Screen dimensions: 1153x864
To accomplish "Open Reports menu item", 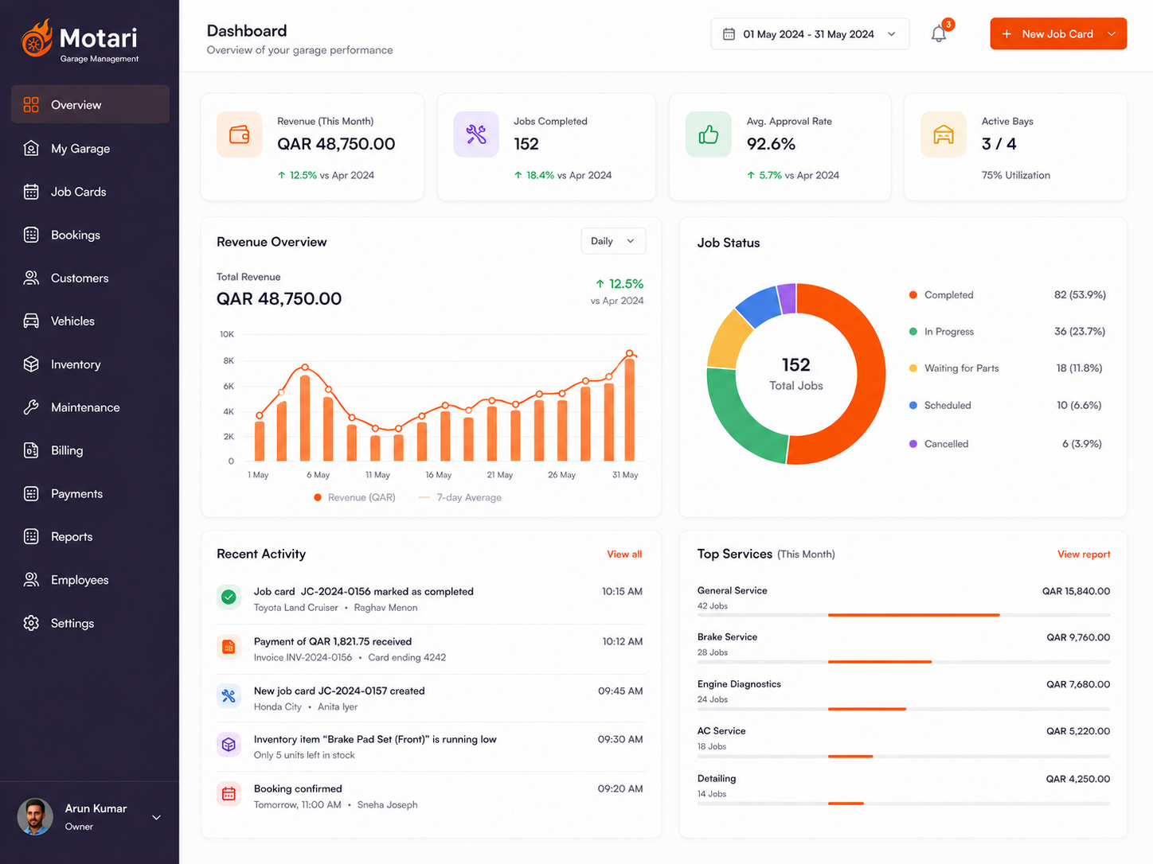I will coord(90,536).
